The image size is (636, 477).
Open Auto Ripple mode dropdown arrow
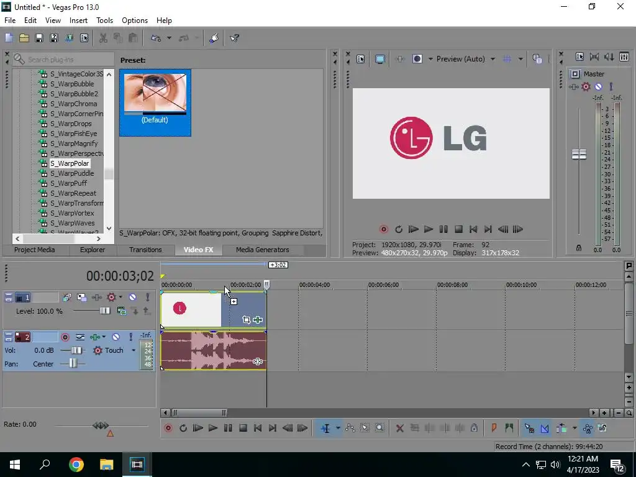click(575, 428)
